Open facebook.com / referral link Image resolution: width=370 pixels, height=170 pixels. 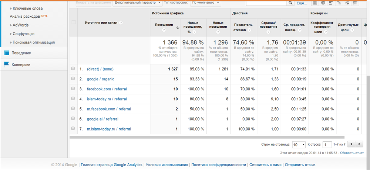(107, 89)
